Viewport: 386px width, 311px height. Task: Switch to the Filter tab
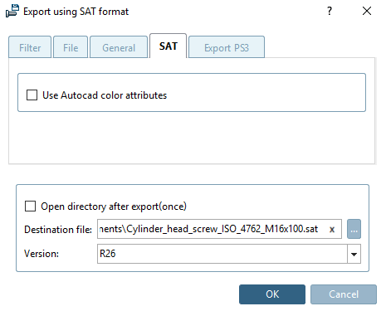coord(30,47)
